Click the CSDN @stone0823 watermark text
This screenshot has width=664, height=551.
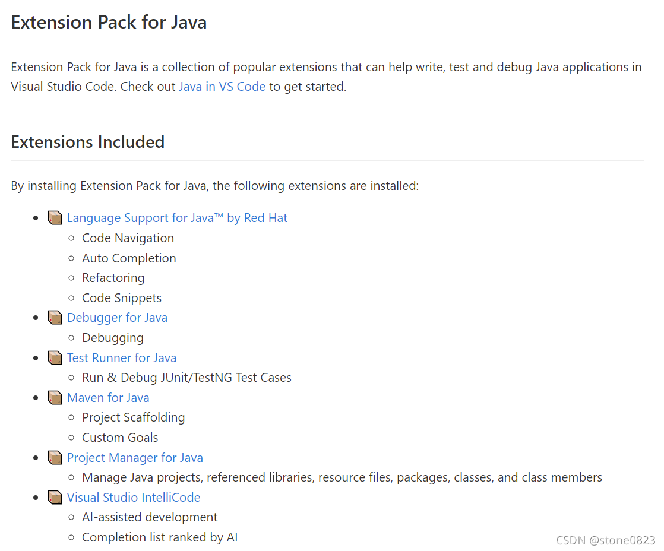[605, 540]
